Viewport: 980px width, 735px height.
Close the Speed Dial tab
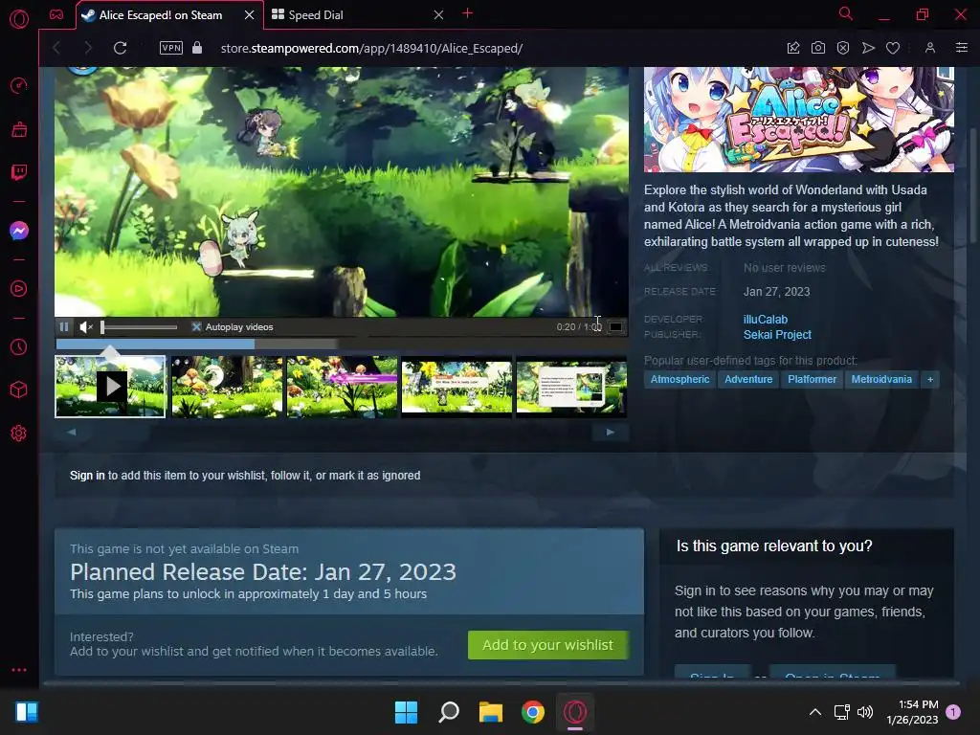coord(438,15)
